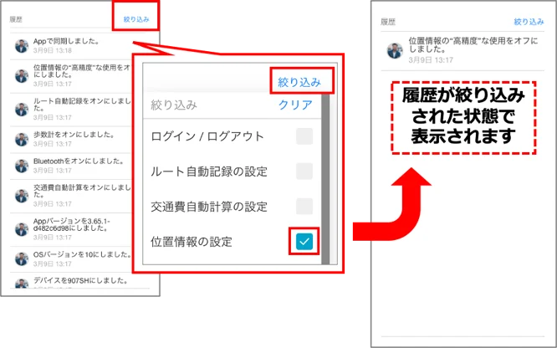
Task: Select 位置情報 entry in right filtered panel
Action: (x=462, y=50)
